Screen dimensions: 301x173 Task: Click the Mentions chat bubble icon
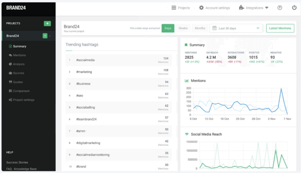pos(10,55)
